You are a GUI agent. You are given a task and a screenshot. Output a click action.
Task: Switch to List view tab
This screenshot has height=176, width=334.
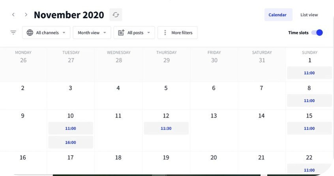pos(309,15)
